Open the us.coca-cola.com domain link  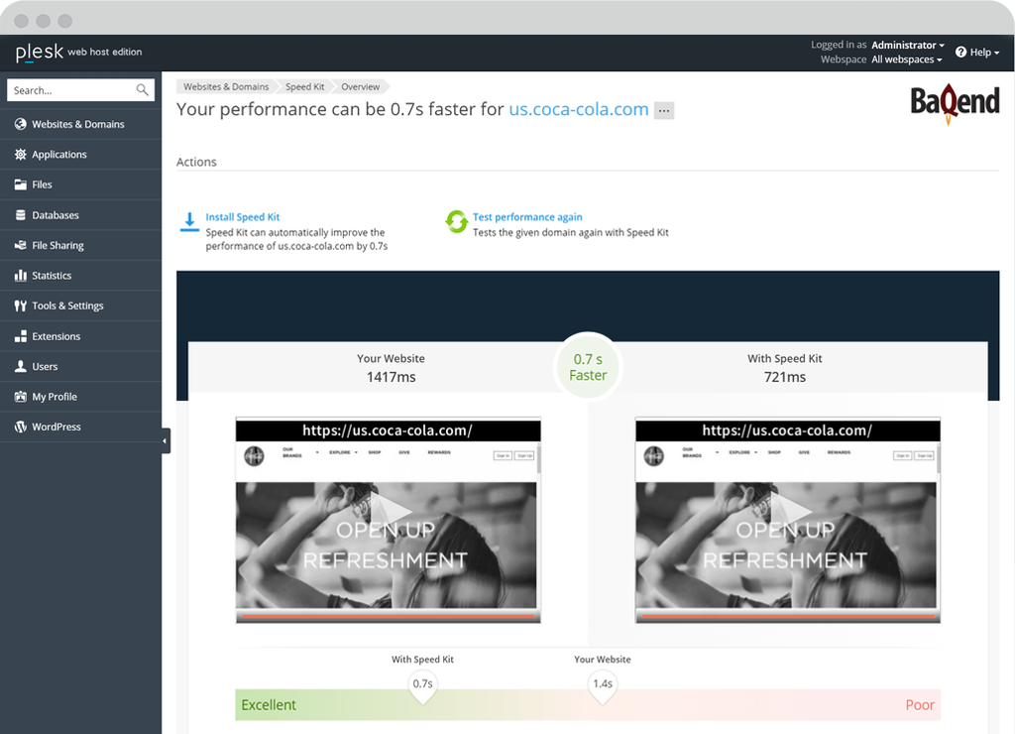pos(579,109)
